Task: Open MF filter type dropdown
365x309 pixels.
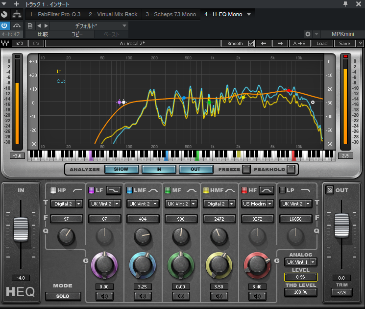Action: click(x=181, y=204)
